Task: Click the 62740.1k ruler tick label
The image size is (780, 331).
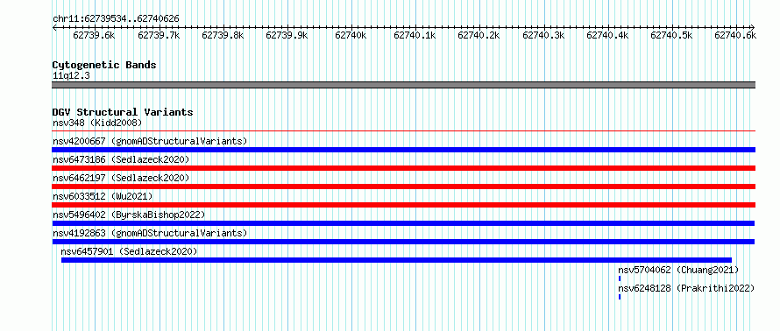Action: pyautogui.click(x=415, y=35)
